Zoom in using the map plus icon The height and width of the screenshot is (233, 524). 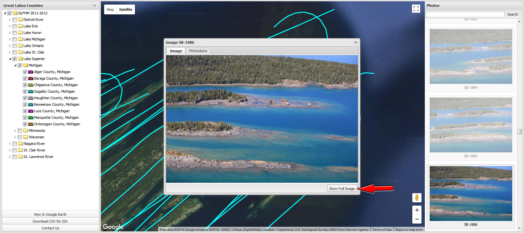417,210
